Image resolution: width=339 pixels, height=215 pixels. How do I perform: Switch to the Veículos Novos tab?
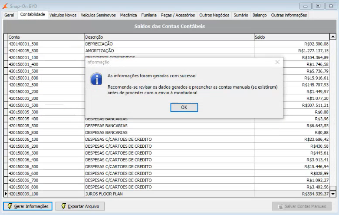pyautogui.click(x=63, y=15)
